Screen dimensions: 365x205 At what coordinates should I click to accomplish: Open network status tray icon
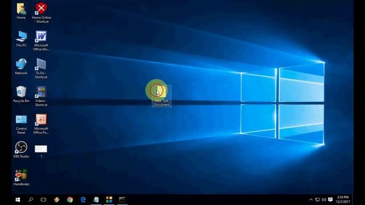[318, 200]
